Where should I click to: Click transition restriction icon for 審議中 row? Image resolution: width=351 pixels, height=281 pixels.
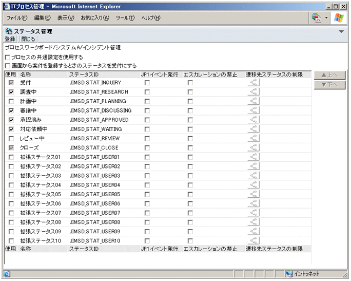(254, 110)
